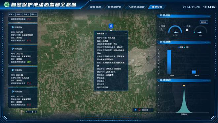The height and width of the screenshot is (123, 218).
Task: Open the 区域 filter dropdown
Action: (x=12, y=14)
